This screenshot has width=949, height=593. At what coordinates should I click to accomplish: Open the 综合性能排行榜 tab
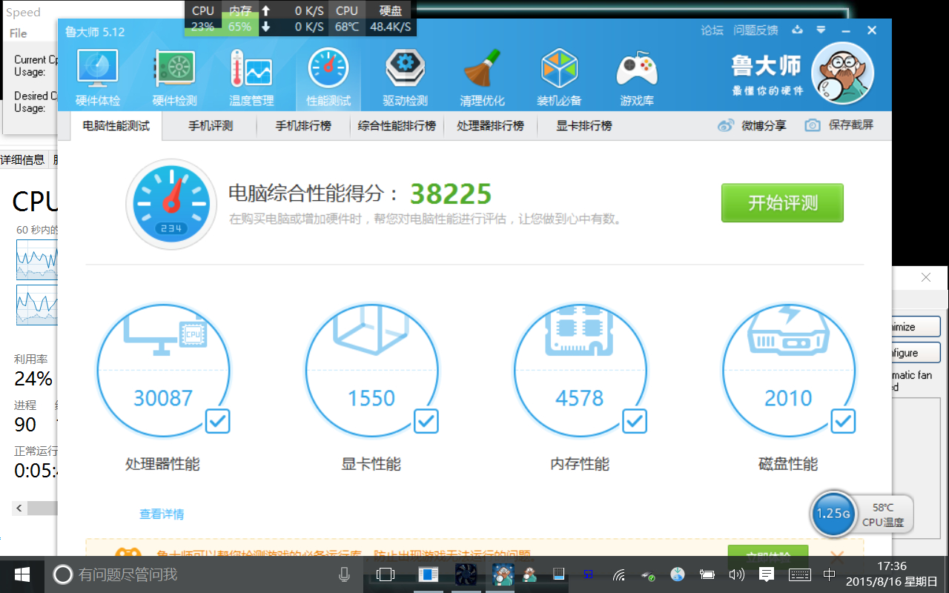point(397,126)
